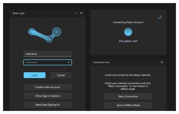Open Create a New Account

pyautogui.click(x=48, y=87)
